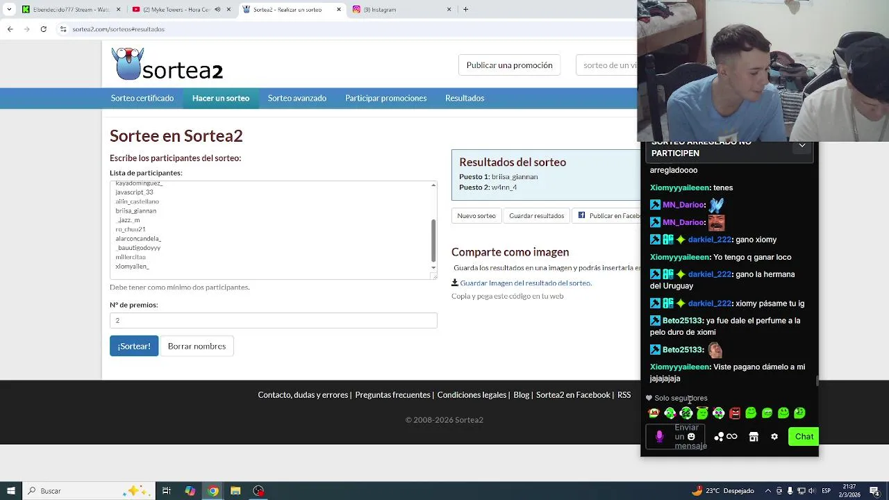This screenshot has height=500, width=889.
Task: Click the ¡Sortear! button
Action: [134, 346]
